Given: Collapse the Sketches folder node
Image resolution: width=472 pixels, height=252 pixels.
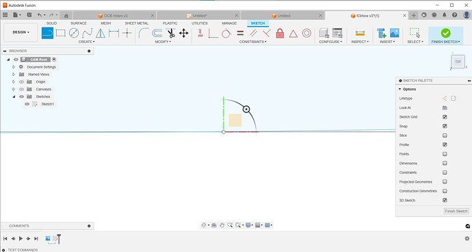Looking at the screenshot, I should point(14,97).
